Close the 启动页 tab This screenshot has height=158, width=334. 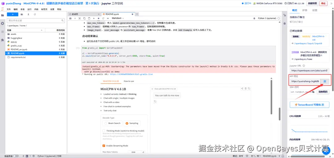(98, 14)
